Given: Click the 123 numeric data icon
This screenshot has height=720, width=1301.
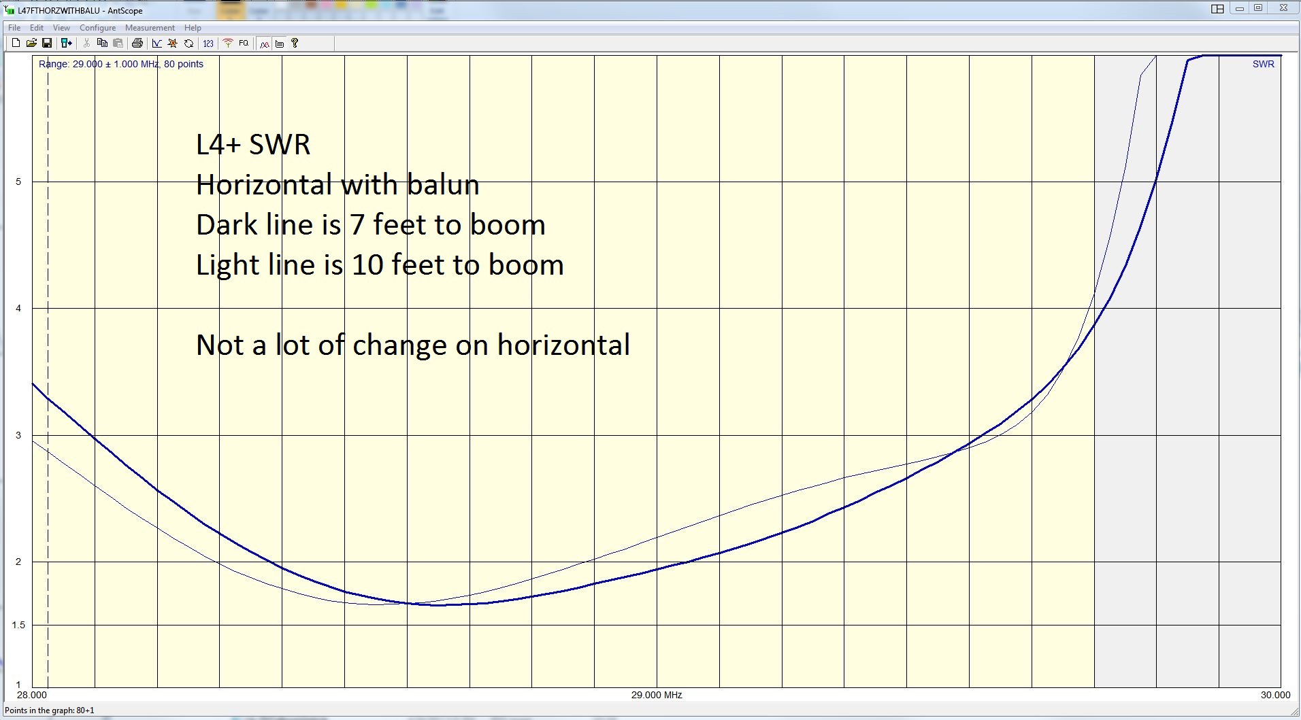Looking at the screenshot, I should pos(208,44).
